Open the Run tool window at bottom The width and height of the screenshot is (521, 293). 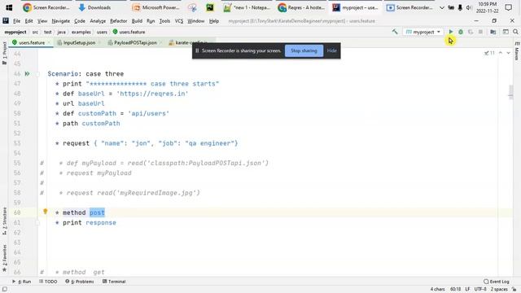[x=22, y=282]
